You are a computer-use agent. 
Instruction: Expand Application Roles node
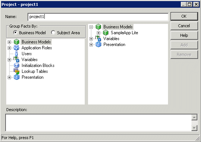(x=9, y=48)
